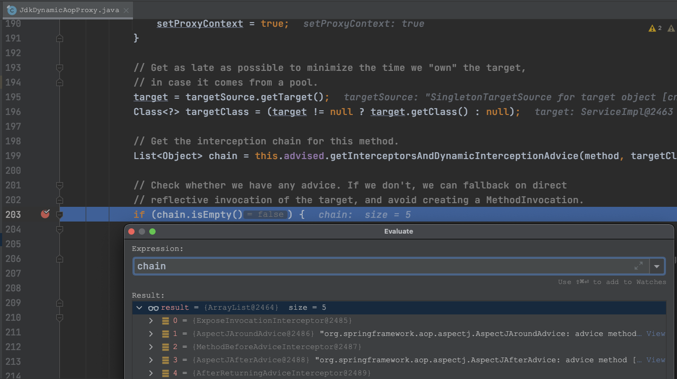The width and height of the screenshot is (677, 379).
Task: Expand element 4 AfterReturningAdviceInterceptor@2489
Action: pyautogui.click(x=151, y=373)
